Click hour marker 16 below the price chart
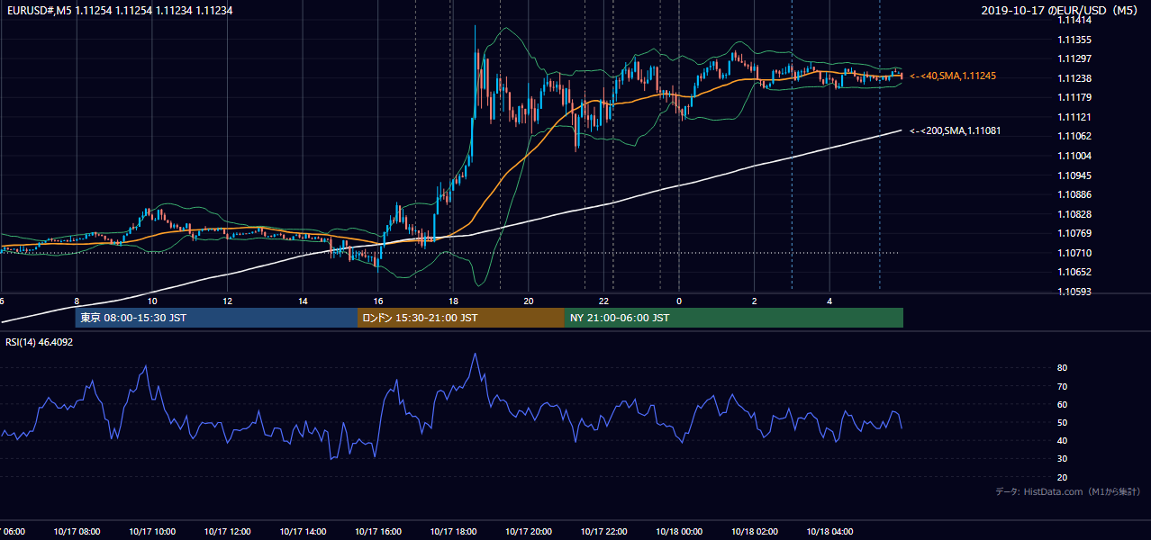 point(378,301)
